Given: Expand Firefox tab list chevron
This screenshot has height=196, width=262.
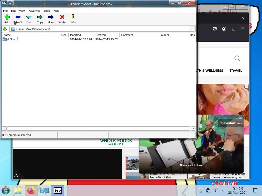Looking at the screenshot, I should click(244, 18).
